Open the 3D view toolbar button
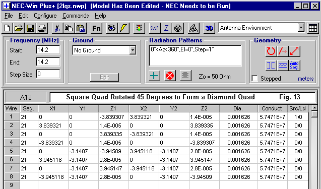321x189 pixels. (210, 28)
